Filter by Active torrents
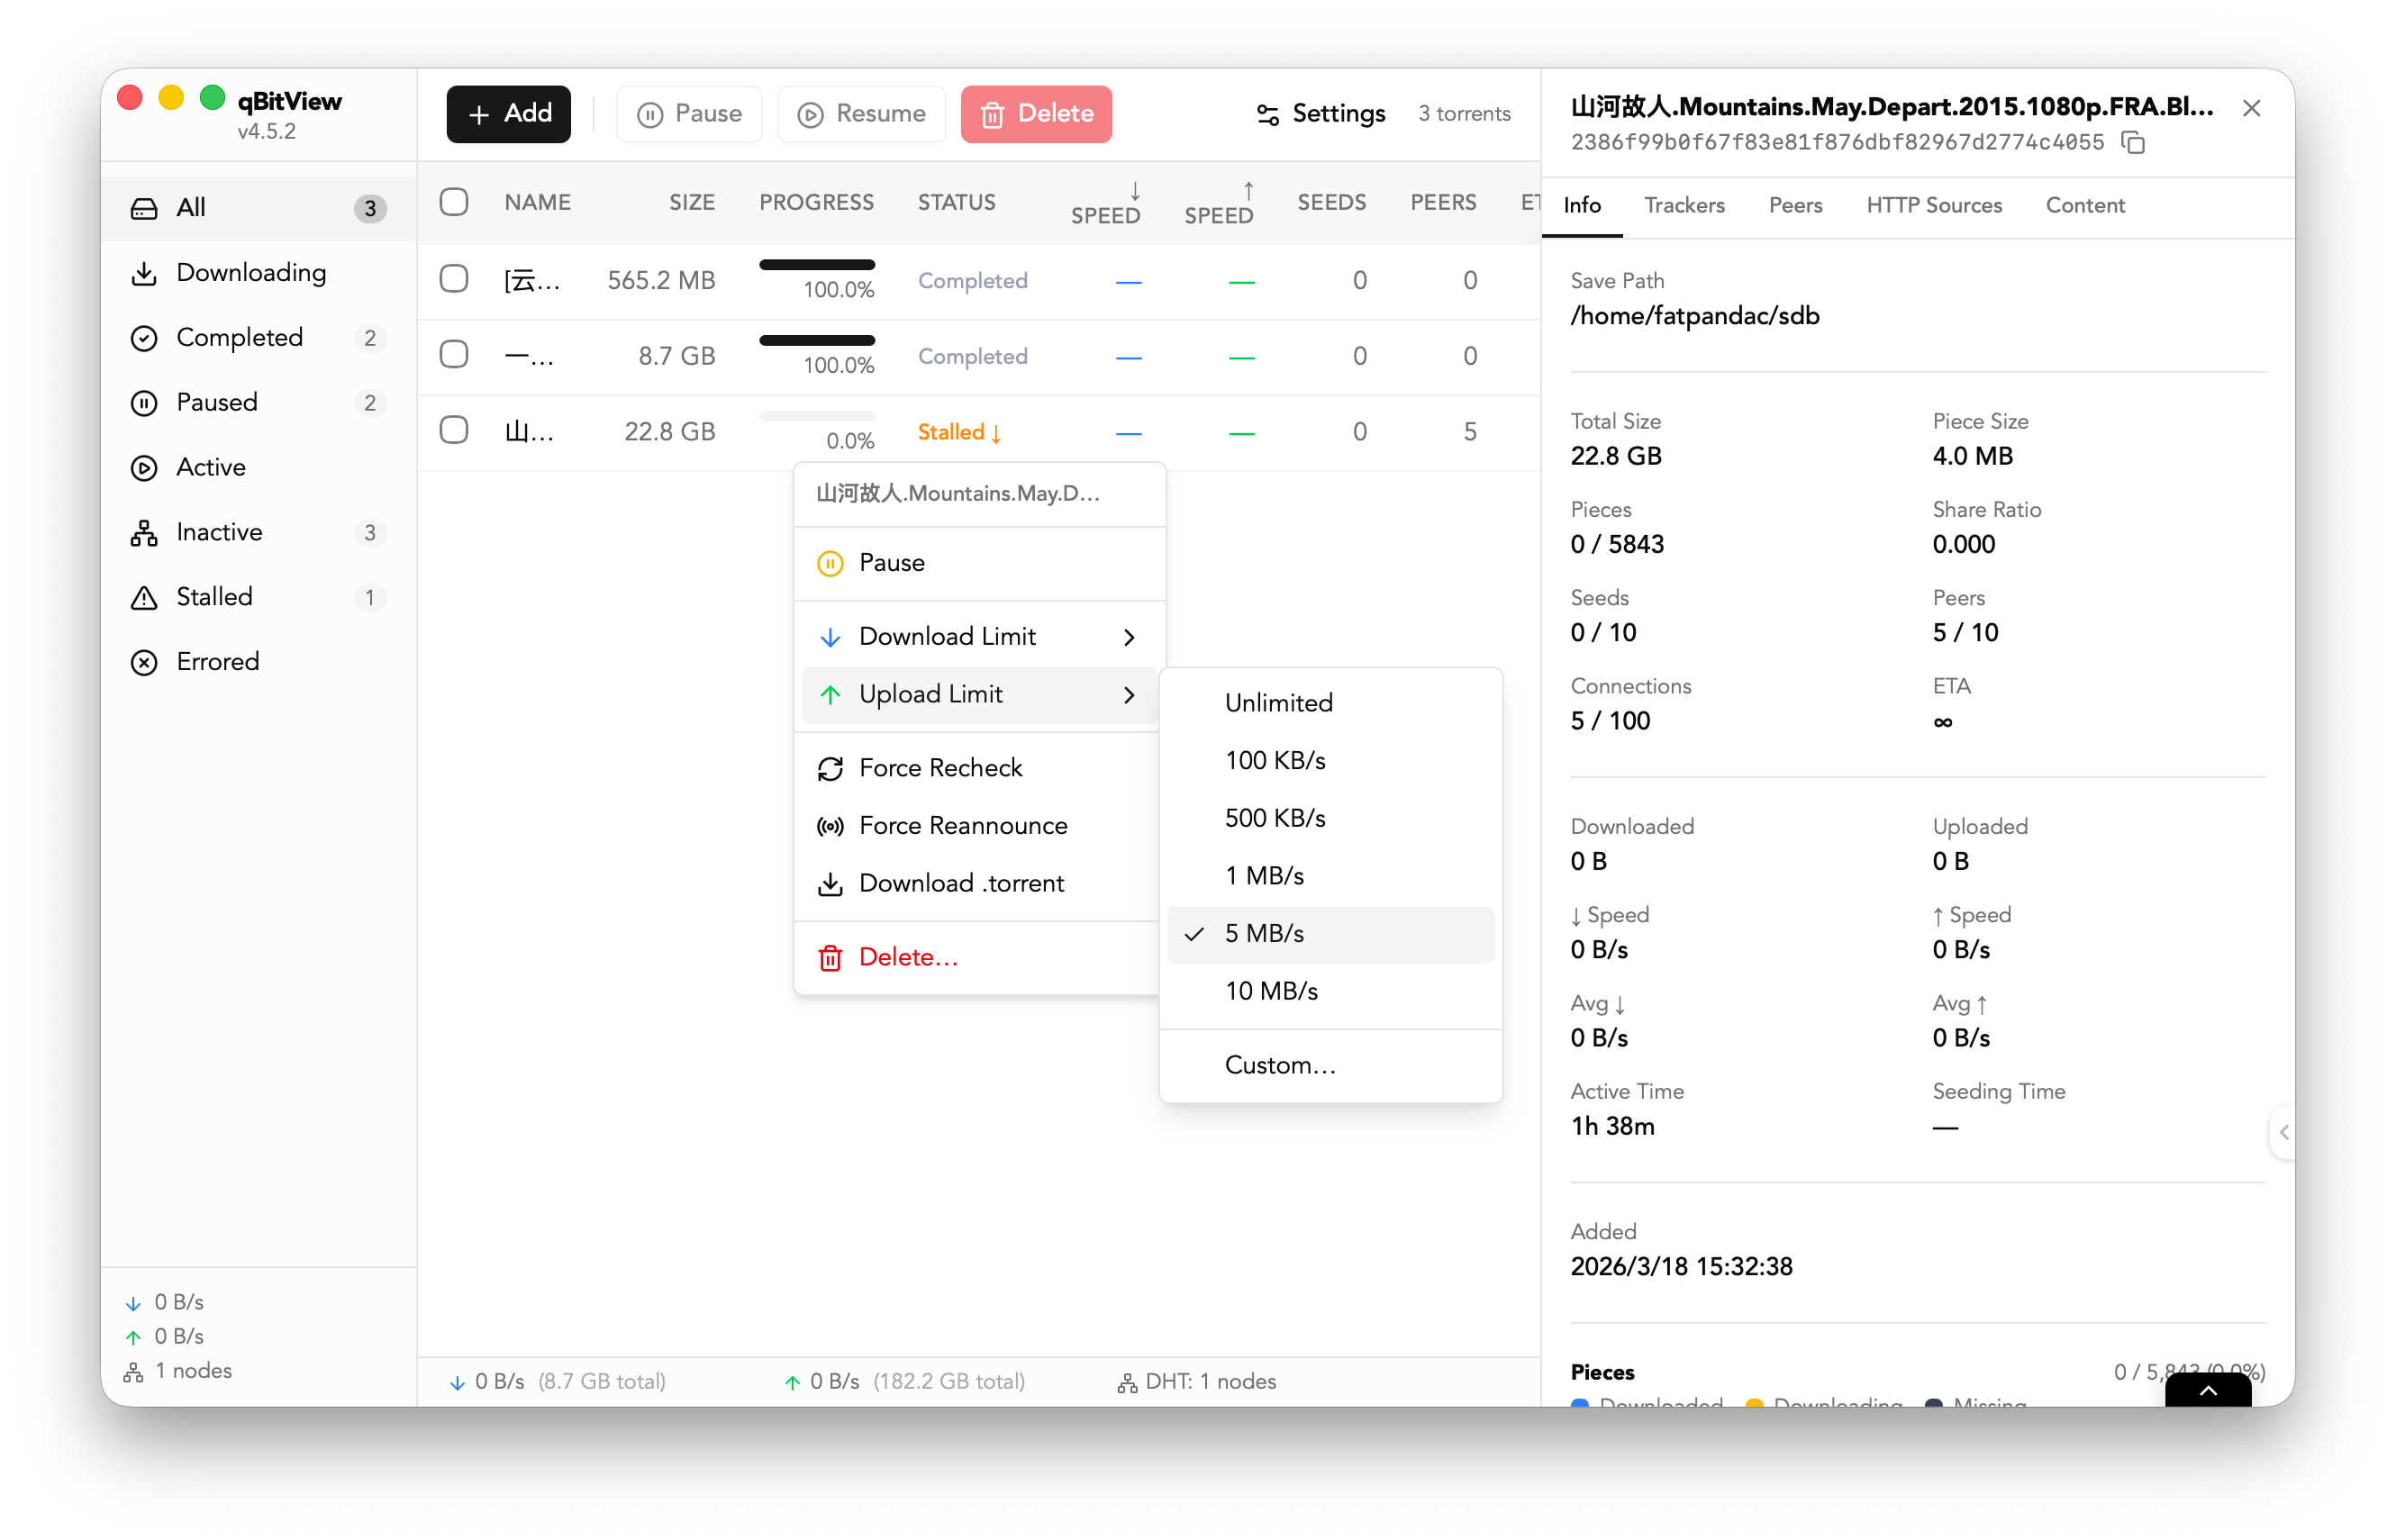The image size is (2396, 1540). coord(258,467)
